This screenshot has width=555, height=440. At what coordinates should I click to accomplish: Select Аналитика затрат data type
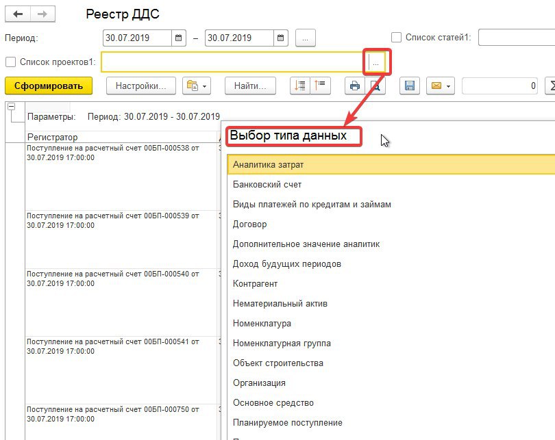point(391,165)
